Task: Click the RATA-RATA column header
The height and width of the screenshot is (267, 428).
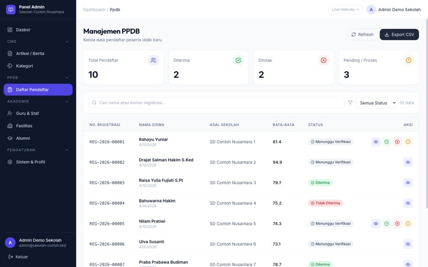Action: tap(284, 125)
